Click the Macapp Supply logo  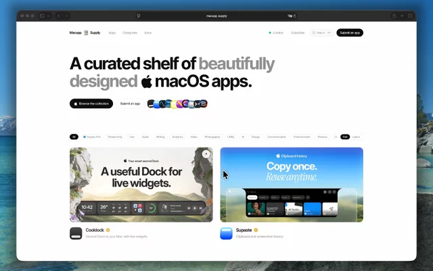[x=85, y=32]
